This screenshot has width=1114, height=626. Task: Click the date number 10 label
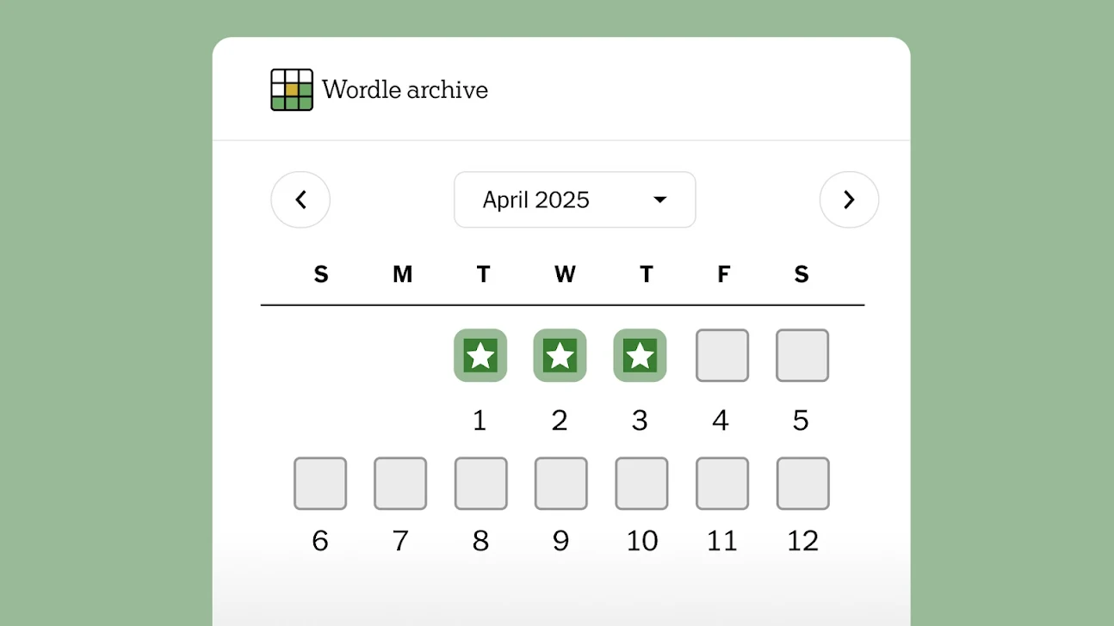click(642, 541)
